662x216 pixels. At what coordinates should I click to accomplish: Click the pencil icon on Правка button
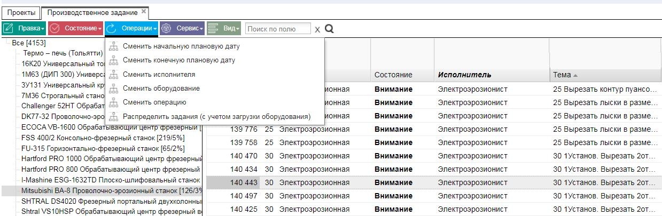tap(9, 28)
